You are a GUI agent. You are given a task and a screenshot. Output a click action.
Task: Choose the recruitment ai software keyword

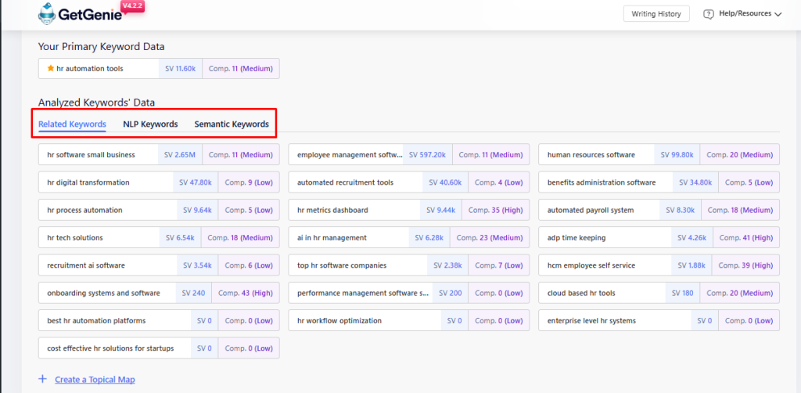86,266
